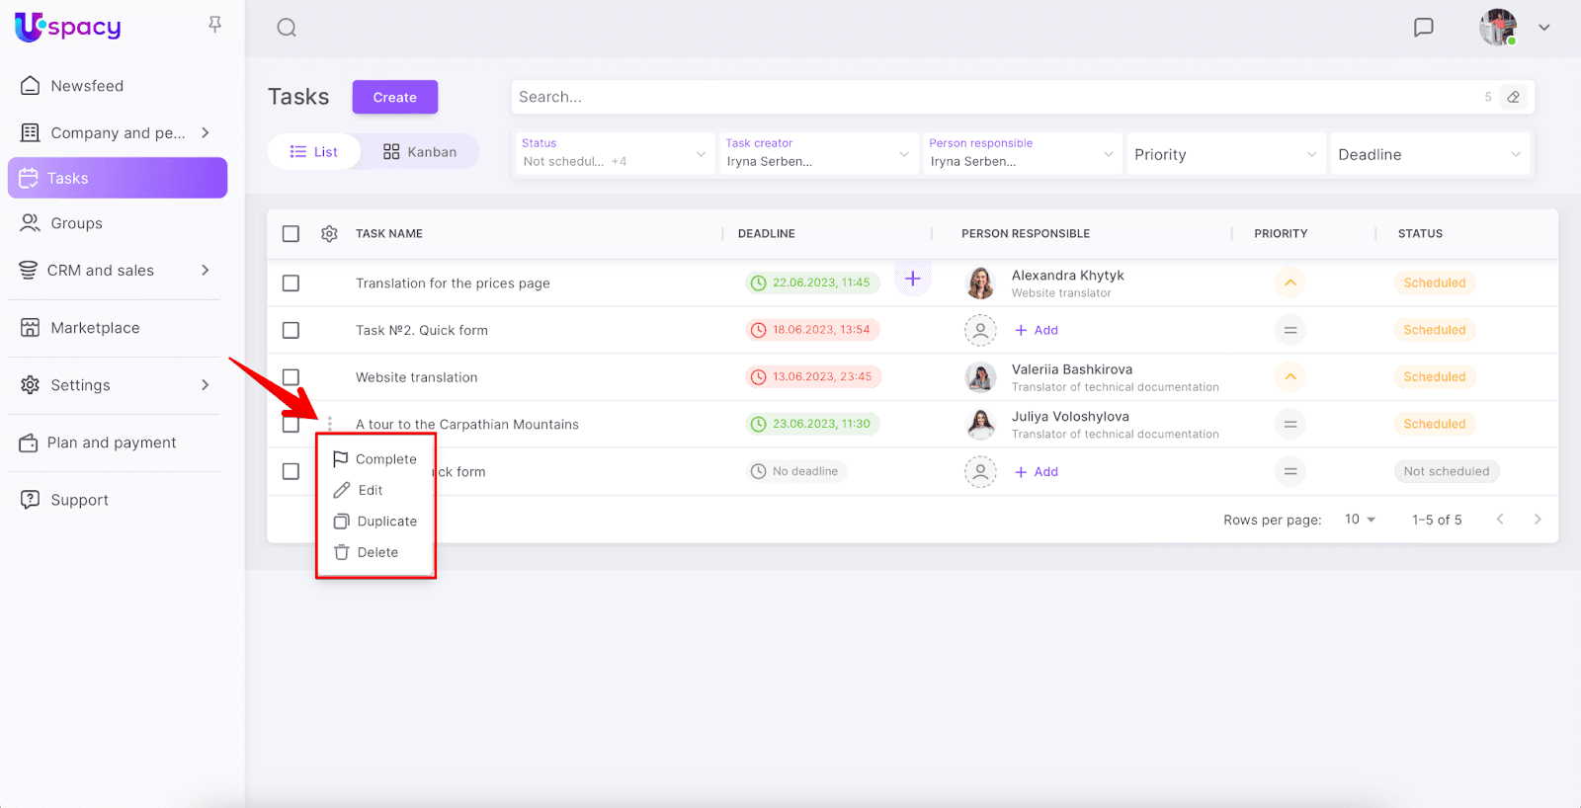Check the Translation for the prices page checkbox

click(x=291, y=283)
